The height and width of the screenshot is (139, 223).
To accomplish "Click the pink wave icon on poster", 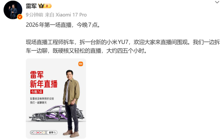I will coord(35,132).
